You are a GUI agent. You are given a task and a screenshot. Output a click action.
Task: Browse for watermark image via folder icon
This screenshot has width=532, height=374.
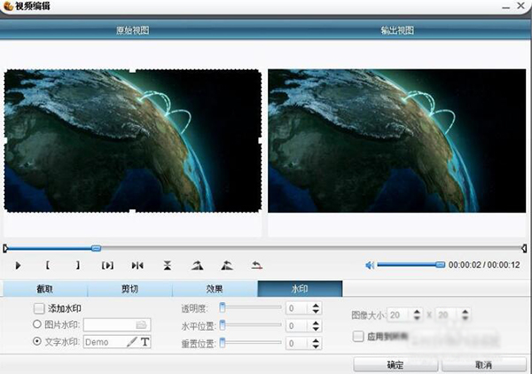click(x=141, y=325)
